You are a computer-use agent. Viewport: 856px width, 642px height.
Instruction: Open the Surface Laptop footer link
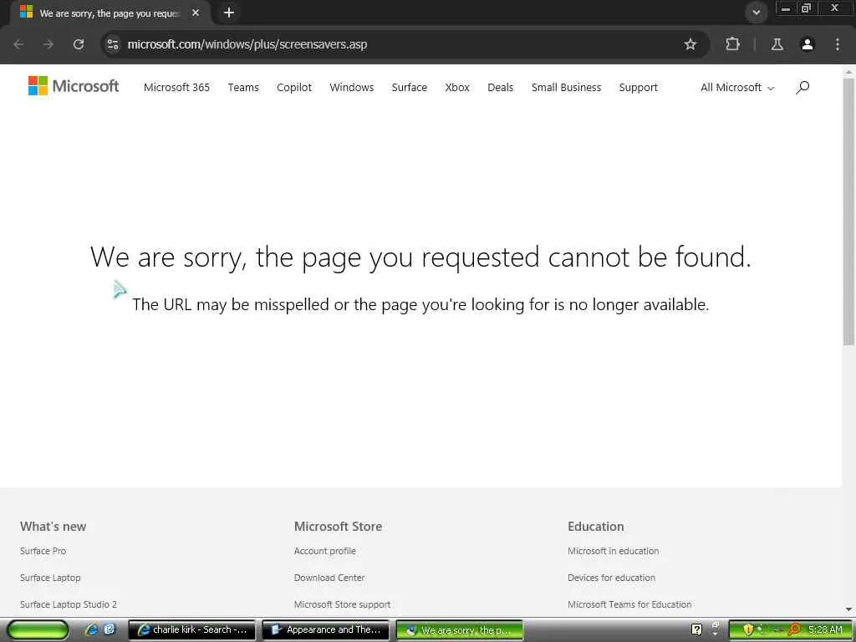click(50, 578)
